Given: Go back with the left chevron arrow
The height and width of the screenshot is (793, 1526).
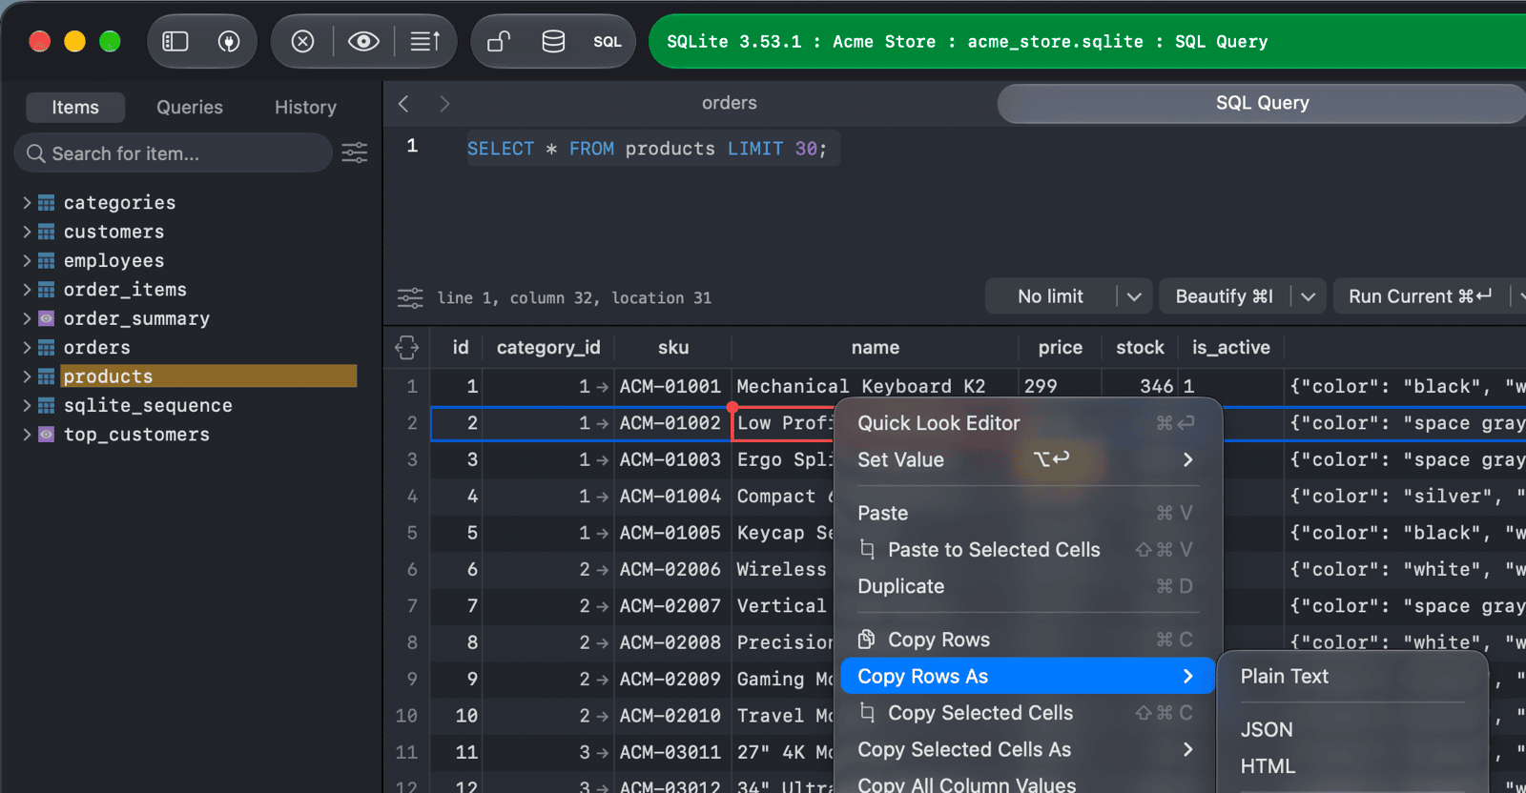Looking at the screenshot, I should tap(403, 103).
